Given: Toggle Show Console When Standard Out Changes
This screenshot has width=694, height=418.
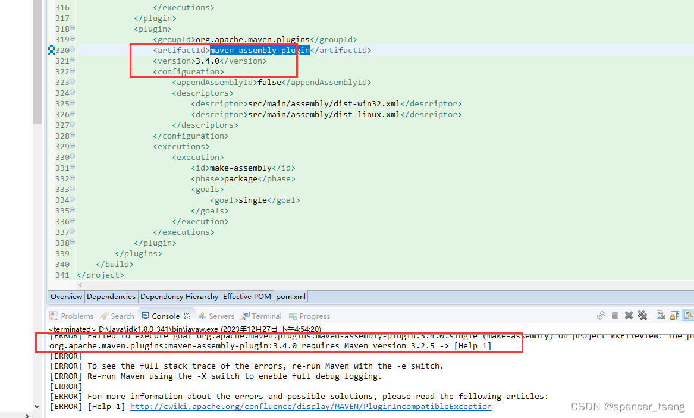Looking at the screenshot, I should coord(687,315).
